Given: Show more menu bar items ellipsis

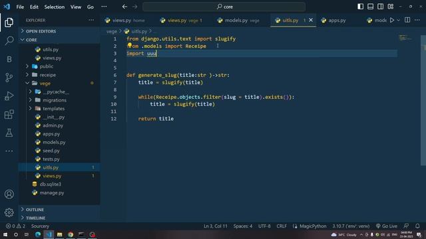Looking at the screenshot, I should click(104, 7).
